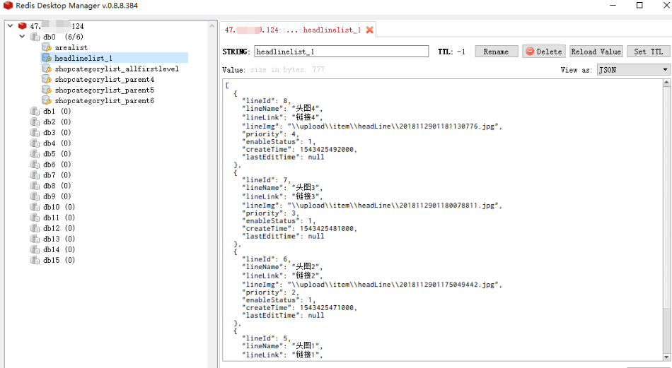Screen dimensions: 672x368
Task: Click the db11 database icon
Action: click(35, 218)
